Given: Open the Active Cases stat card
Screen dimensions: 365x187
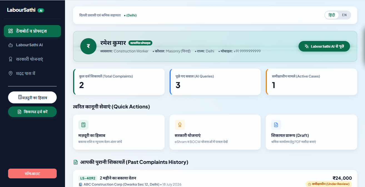Looking at the screenshot, I should [x=311, y=82].
